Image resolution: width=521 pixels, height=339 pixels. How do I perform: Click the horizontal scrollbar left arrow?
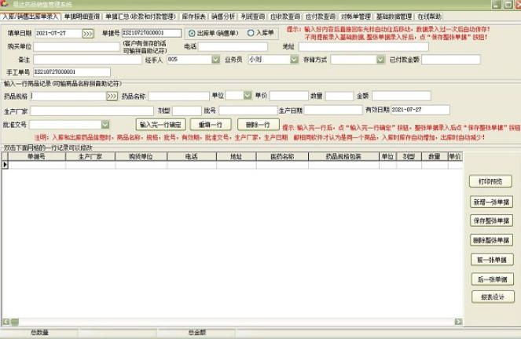(x=6, y=322)
